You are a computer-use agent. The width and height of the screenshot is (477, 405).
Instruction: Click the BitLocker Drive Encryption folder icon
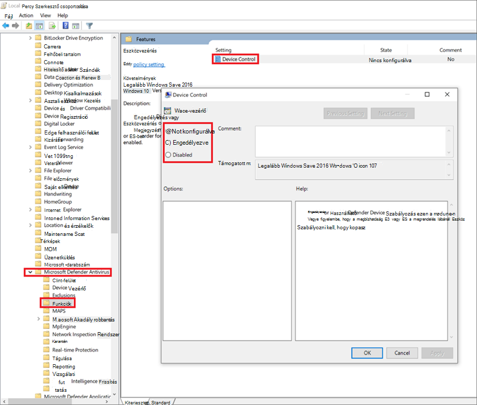click(38, 38)
